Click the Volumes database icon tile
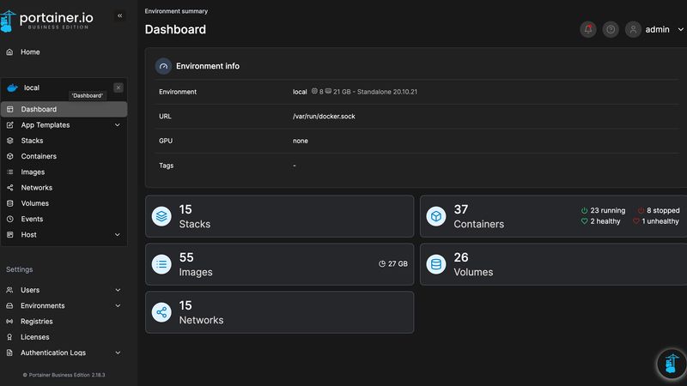The image size is (687, 386). click(436, 265)
